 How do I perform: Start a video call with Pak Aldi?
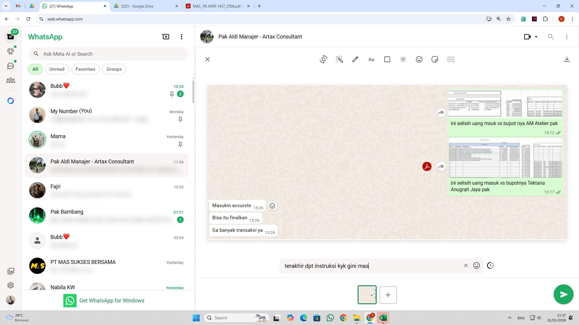527,36
